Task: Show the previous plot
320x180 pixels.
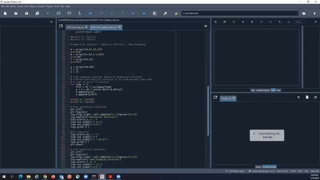Action: point(261,22)
